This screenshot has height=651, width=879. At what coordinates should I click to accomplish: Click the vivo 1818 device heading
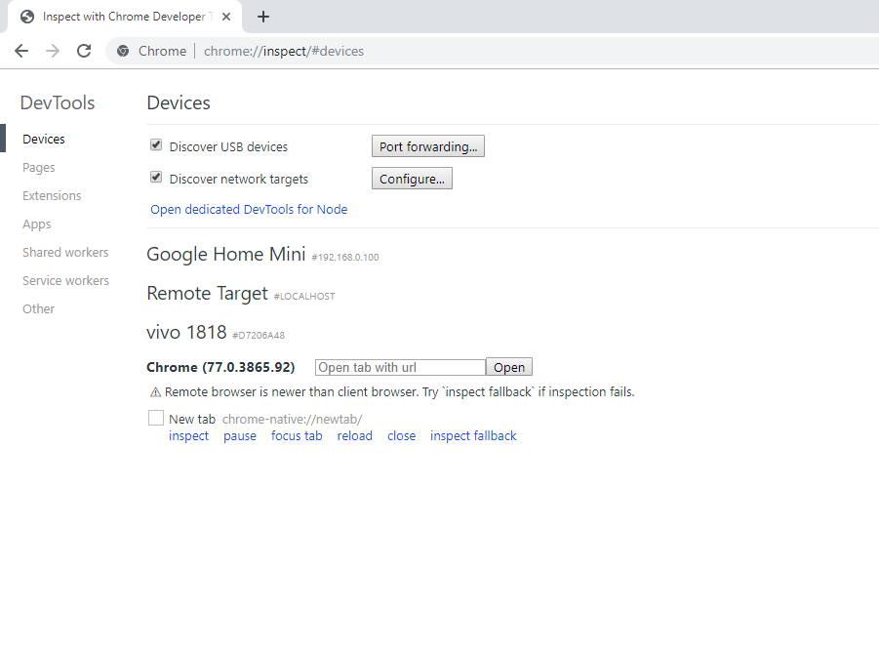click(x=186, y=332)
